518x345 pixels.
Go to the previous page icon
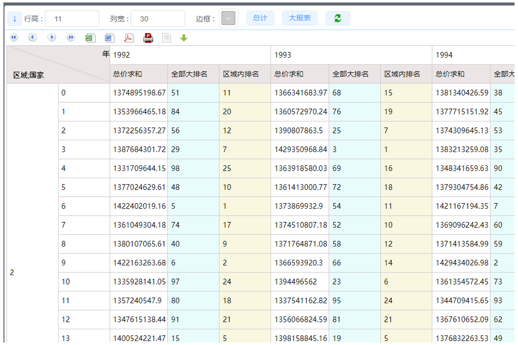point(32,37)
